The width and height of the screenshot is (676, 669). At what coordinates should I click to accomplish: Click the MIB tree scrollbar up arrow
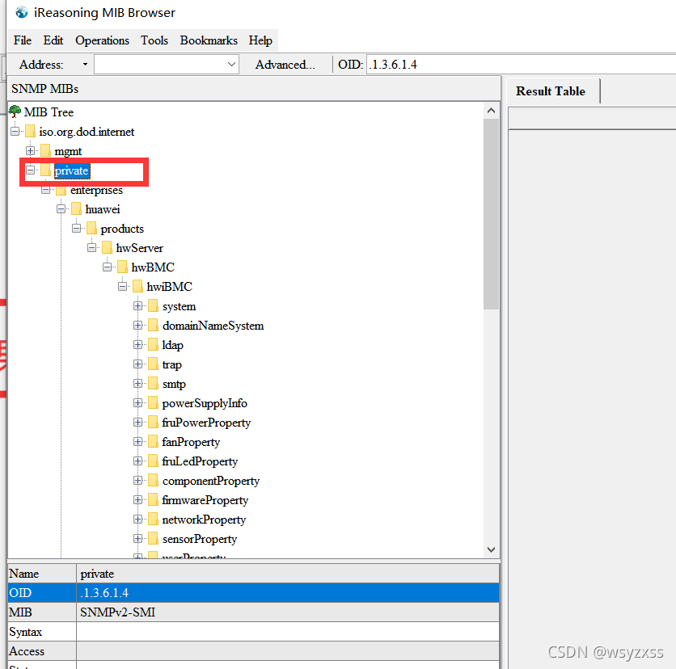[491, 111]
